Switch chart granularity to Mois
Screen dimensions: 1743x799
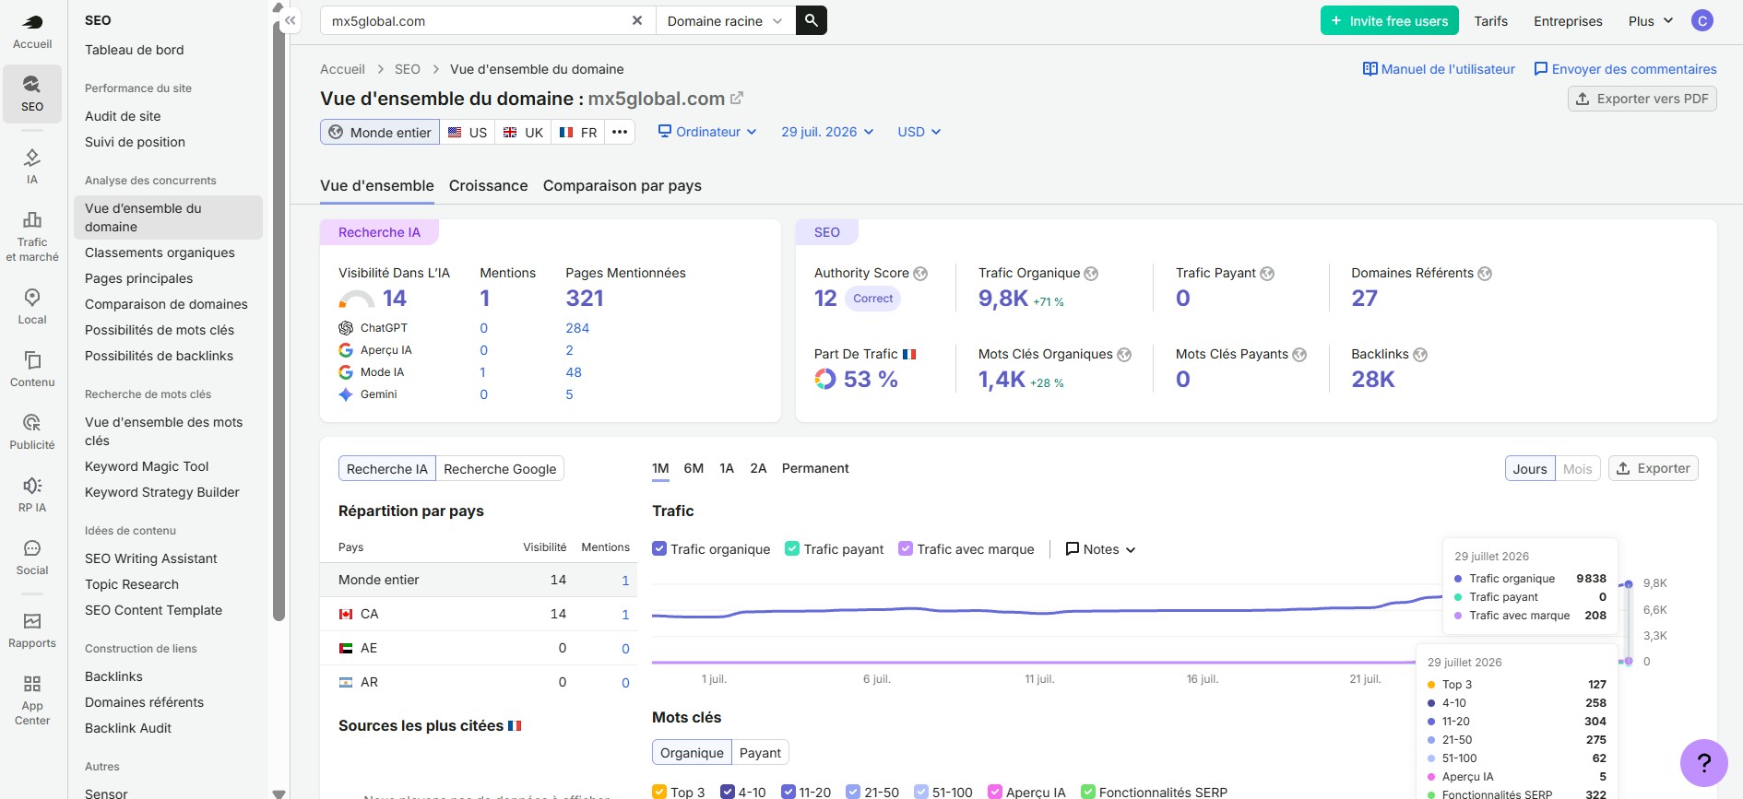(x=1577, y=468)
